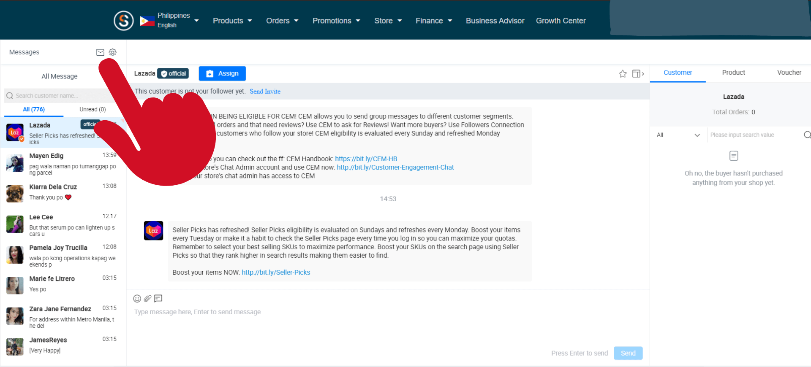The image size is (811, 367).
Task: Open the All filter dropdown in Customer panel
Action: tap(678, 135)
